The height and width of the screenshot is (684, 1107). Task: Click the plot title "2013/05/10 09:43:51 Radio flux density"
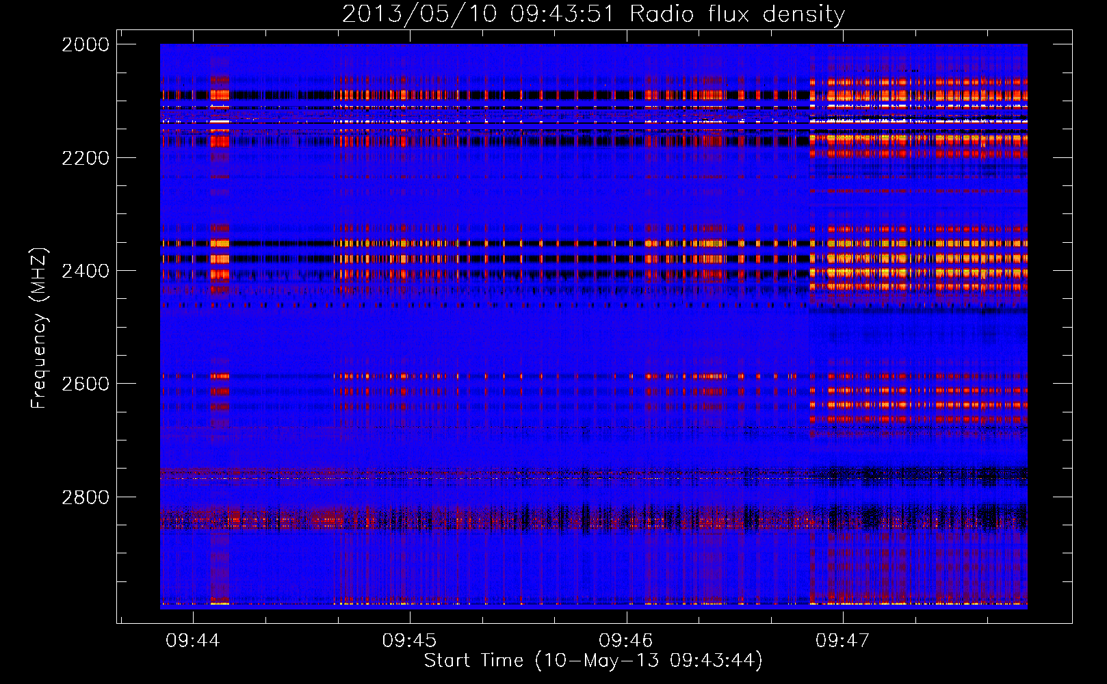point(593,14)
